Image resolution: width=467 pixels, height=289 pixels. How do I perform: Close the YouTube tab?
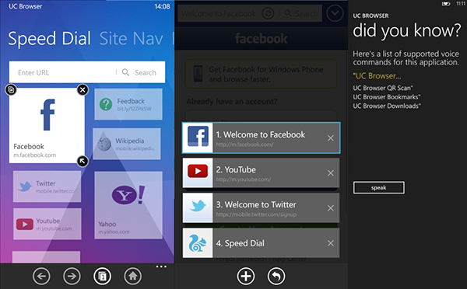click(x=331, y=173)
